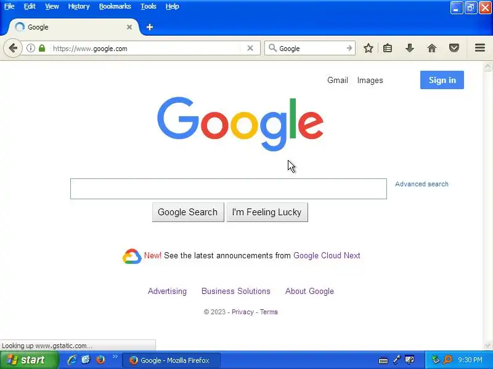The width and height of the screenshot is (493, 369).
Task: Open the Images link
Action: click(x=370, y=81)
